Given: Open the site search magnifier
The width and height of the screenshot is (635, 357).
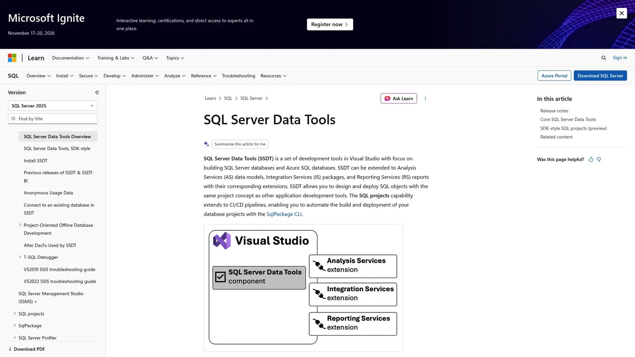Looking at the screenshot, I should coord(604,58).
